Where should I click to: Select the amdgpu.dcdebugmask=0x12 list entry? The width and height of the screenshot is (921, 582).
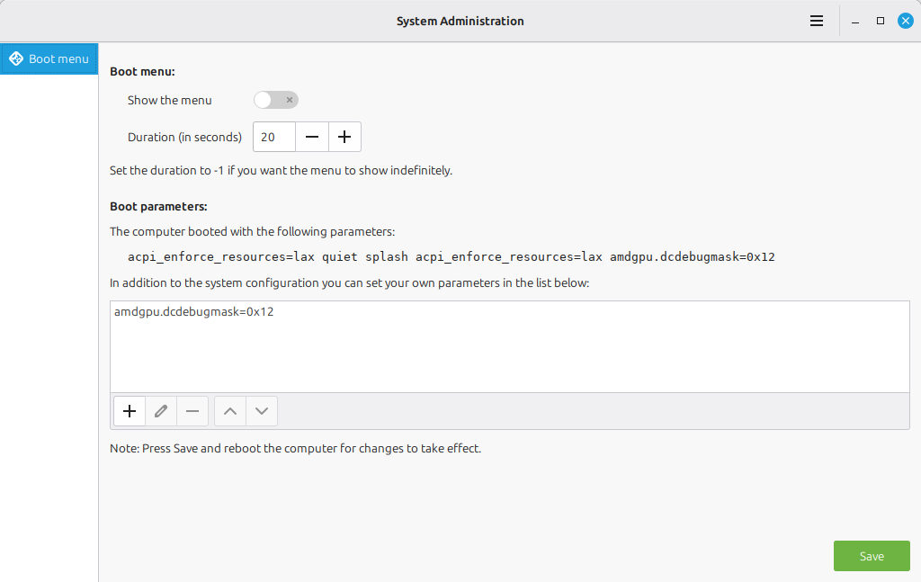pos(193,312)
